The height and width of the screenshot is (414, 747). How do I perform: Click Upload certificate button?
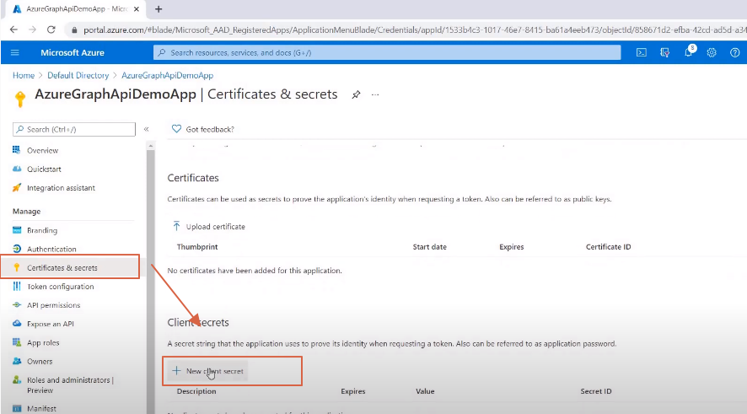click(x=209, y=226)
